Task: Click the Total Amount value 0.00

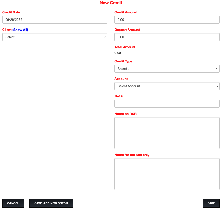Action: [x=118, y=53]
